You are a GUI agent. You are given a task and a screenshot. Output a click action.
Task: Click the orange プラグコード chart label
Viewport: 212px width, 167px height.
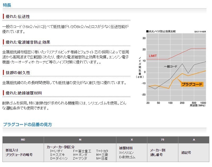(x=192, y=84)
